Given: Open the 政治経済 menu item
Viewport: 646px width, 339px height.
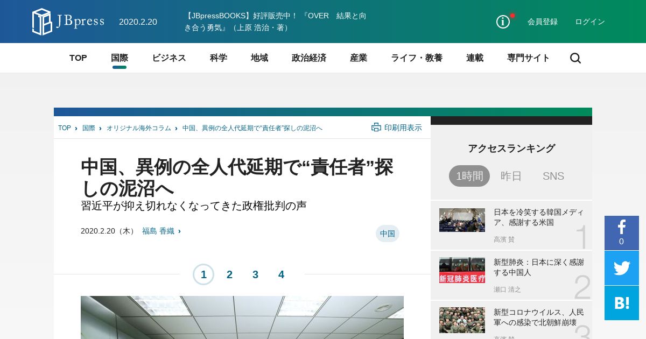Looking at the screenshot, I should 309,58.
